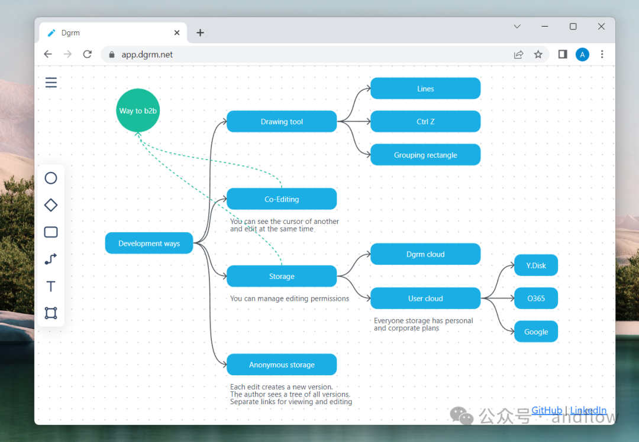The width and height of the screenshot is (639, 442).
Task: Select the connector line tool
Action: click(x=51, y=259)
